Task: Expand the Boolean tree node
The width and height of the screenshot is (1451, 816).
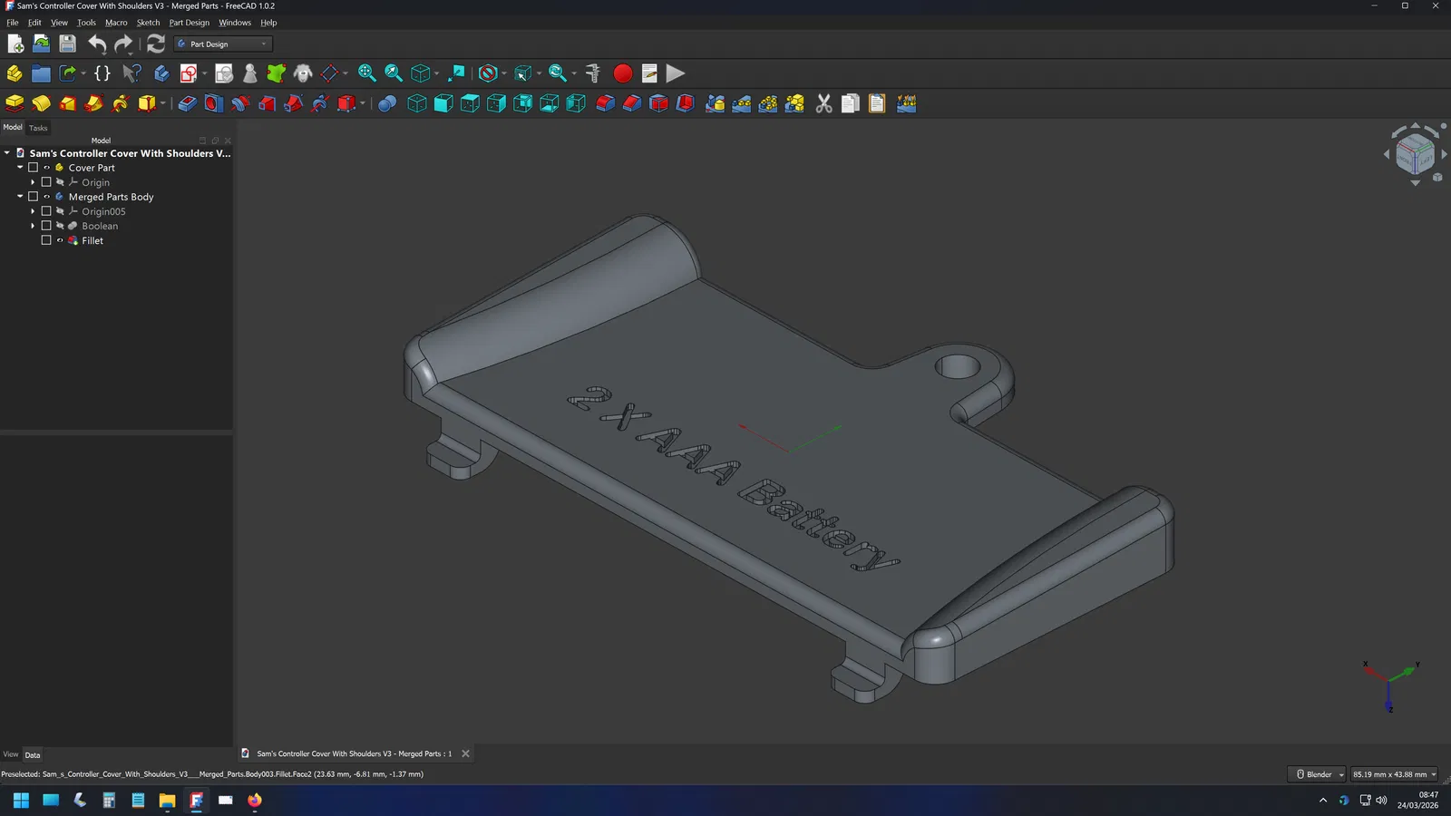Action: point(33,226)
